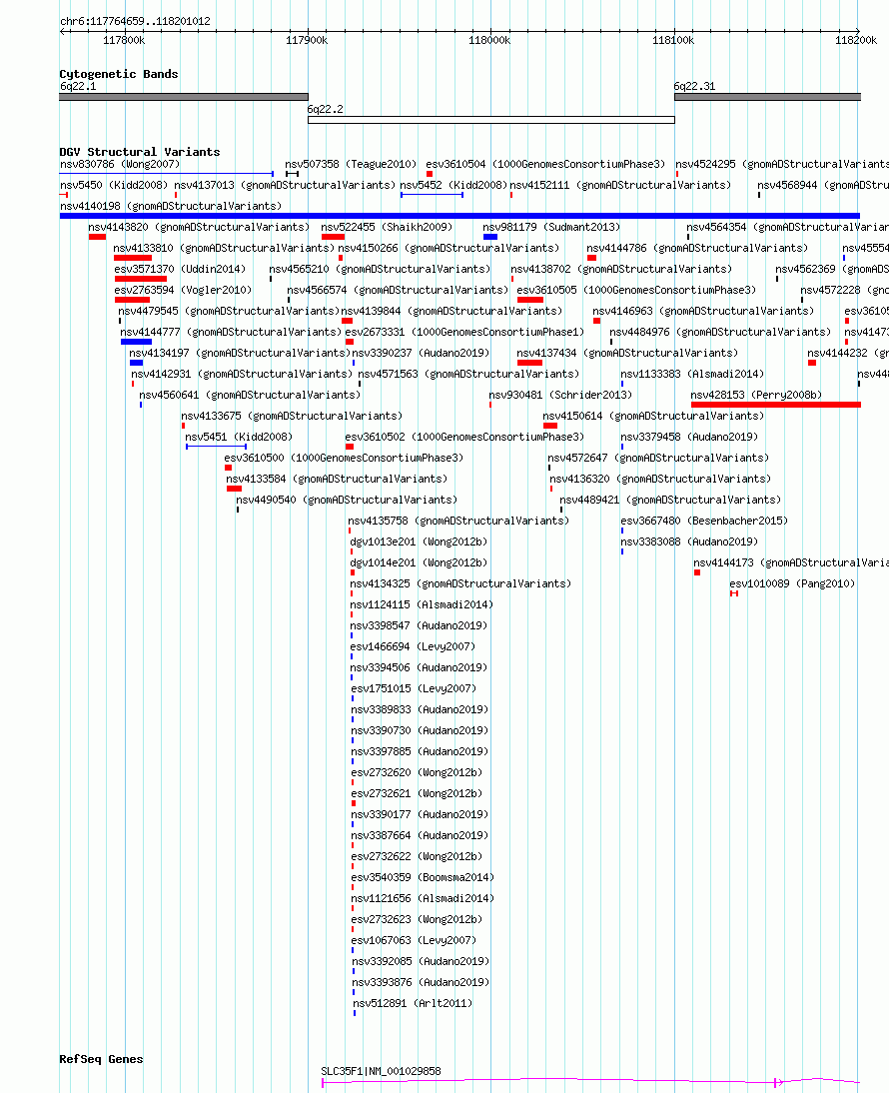889x1093 pixels.
Task: Open SLC35F1|NM_001029858 RefSeq gene
Action: coord(382,1071)
